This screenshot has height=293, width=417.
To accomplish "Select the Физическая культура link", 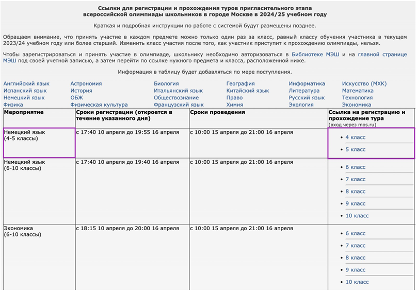I will pos(99,105).
